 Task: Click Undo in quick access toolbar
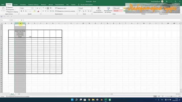4,16
